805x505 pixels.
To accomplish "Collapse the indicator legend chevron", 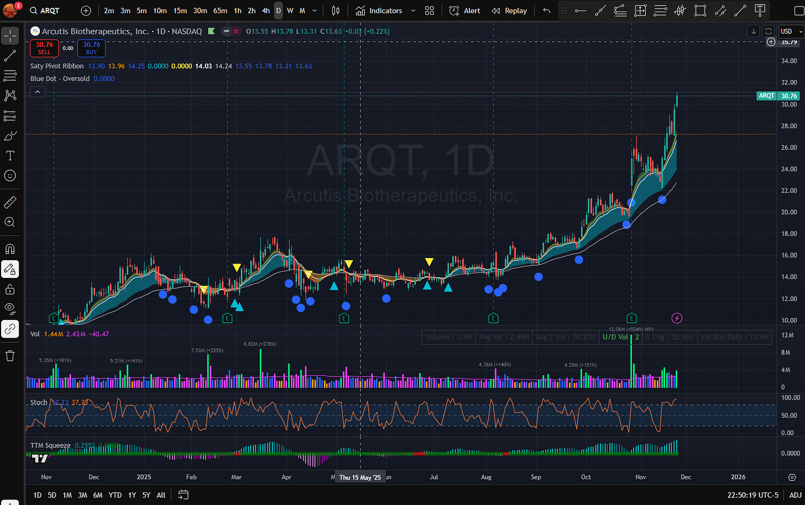I will pos(37,92).
